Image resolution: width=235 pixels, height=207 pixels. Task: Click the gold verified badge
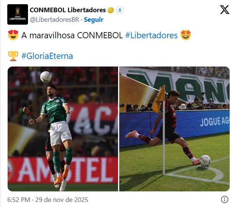point(111,10)
